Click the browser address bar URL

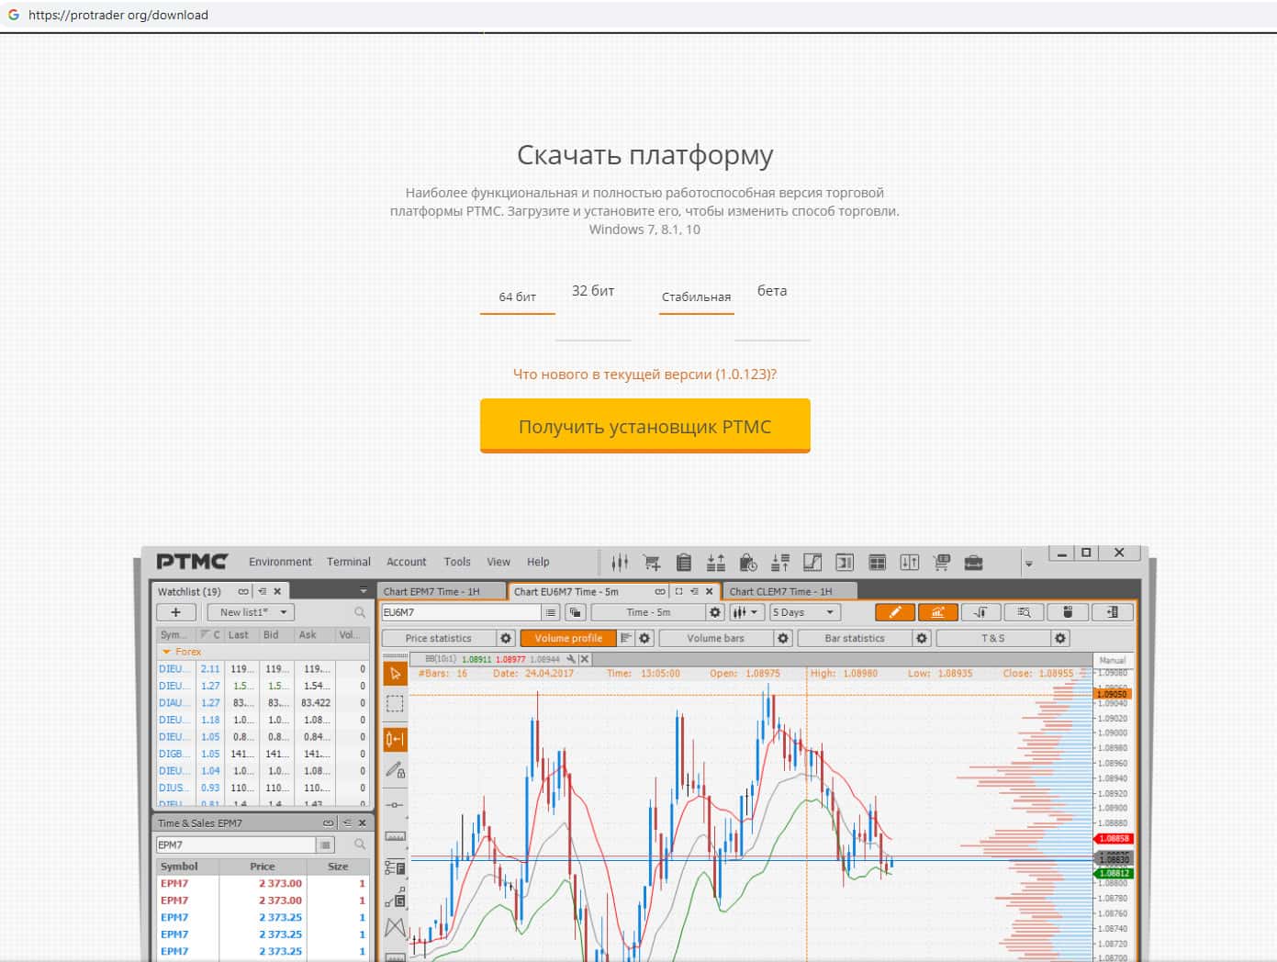[118, 15]
